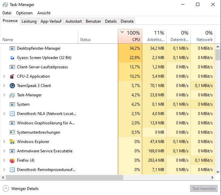
Task: Click the Task-Manager process row icon
Action: pyautogui.click(x=12, y=95)
